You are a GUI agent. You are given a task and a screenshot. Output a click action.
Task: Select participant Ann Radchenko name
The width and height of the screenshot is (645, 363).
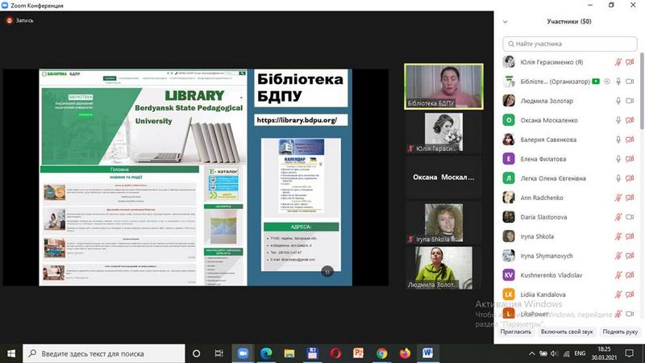click(542, 198)
